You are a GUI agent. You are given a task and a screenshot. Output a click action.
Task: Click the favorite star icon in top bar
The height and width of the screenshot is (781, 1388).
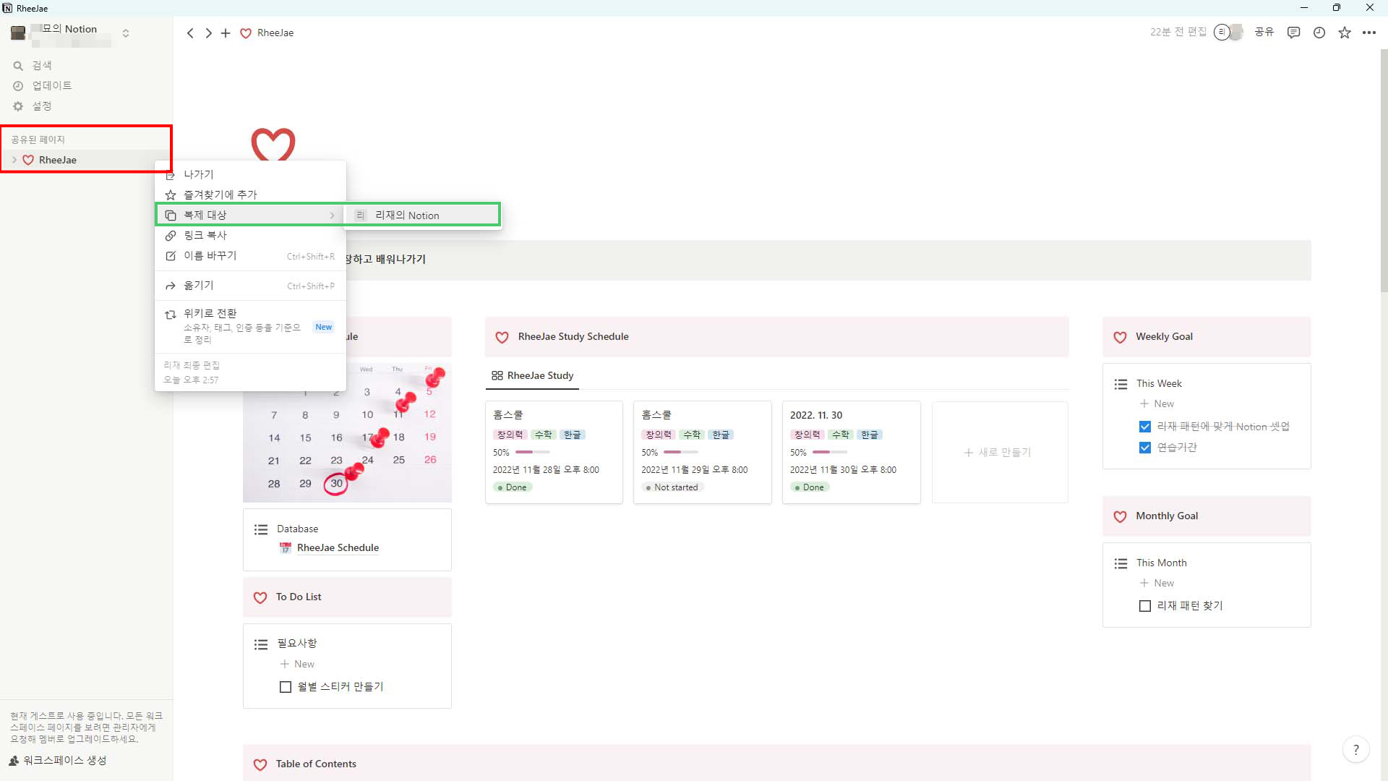pyautogui.click(x=1345, y=33)
